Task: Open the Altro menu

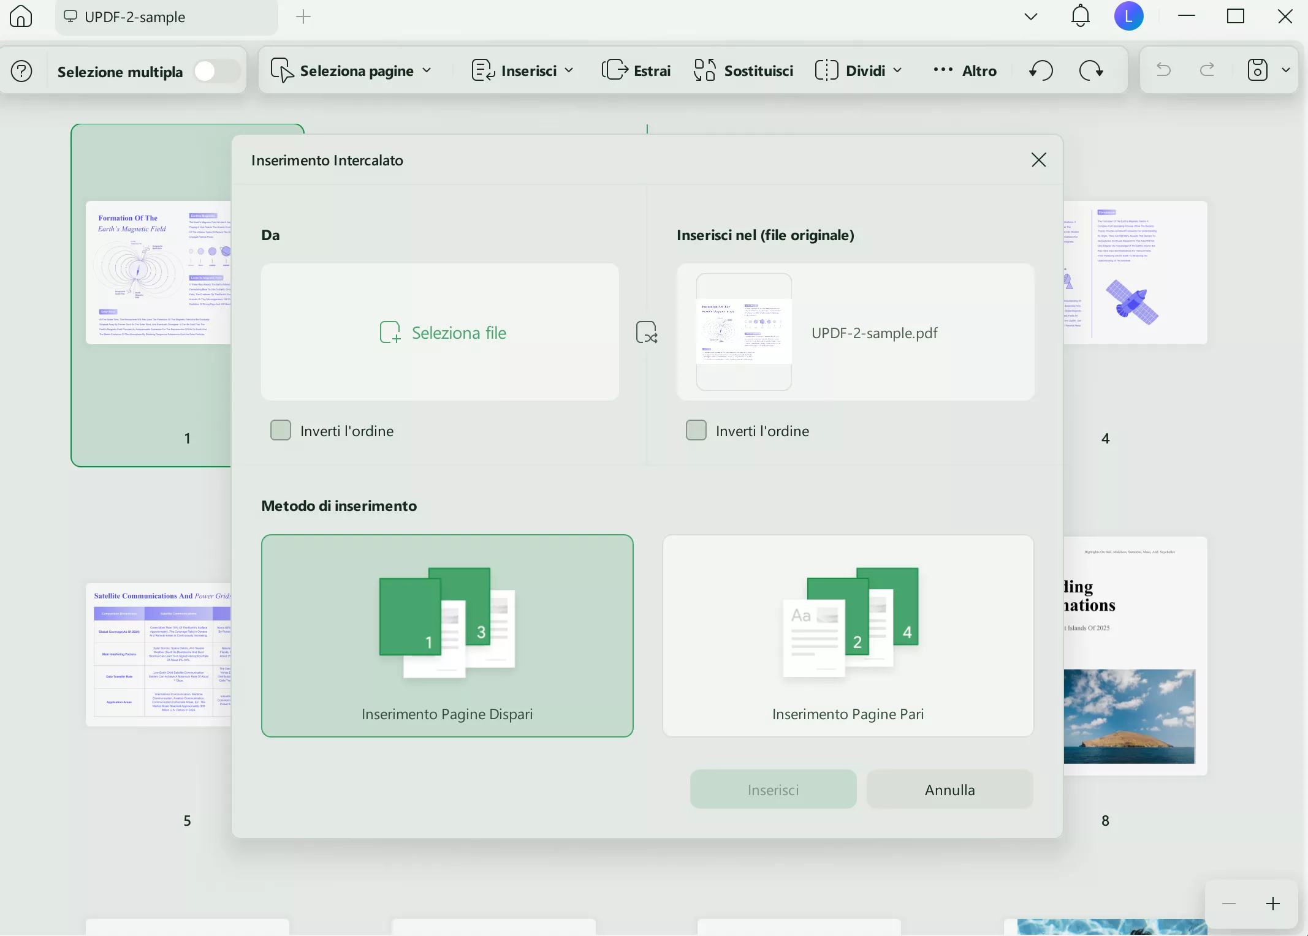Action: coord(965,70)
